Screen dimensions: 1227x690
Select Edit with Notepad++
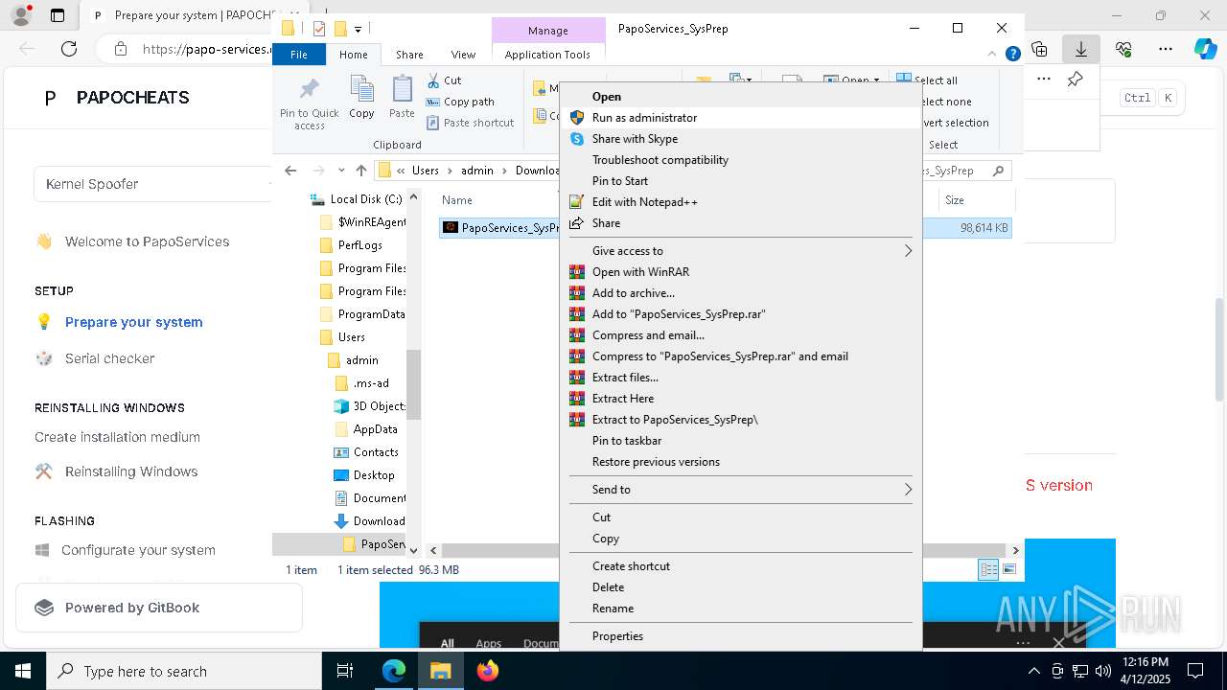pyautogui.click(x=740, y=201)
